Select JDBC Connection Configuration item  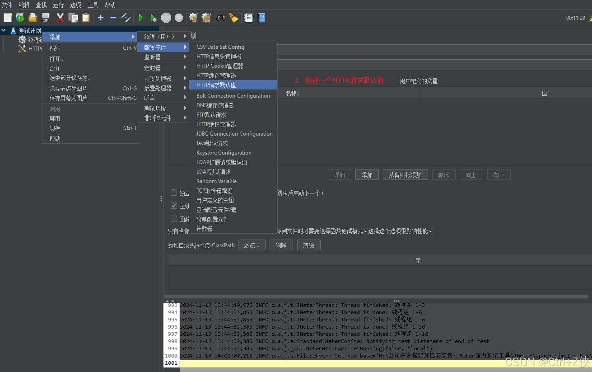coord(233,134)
